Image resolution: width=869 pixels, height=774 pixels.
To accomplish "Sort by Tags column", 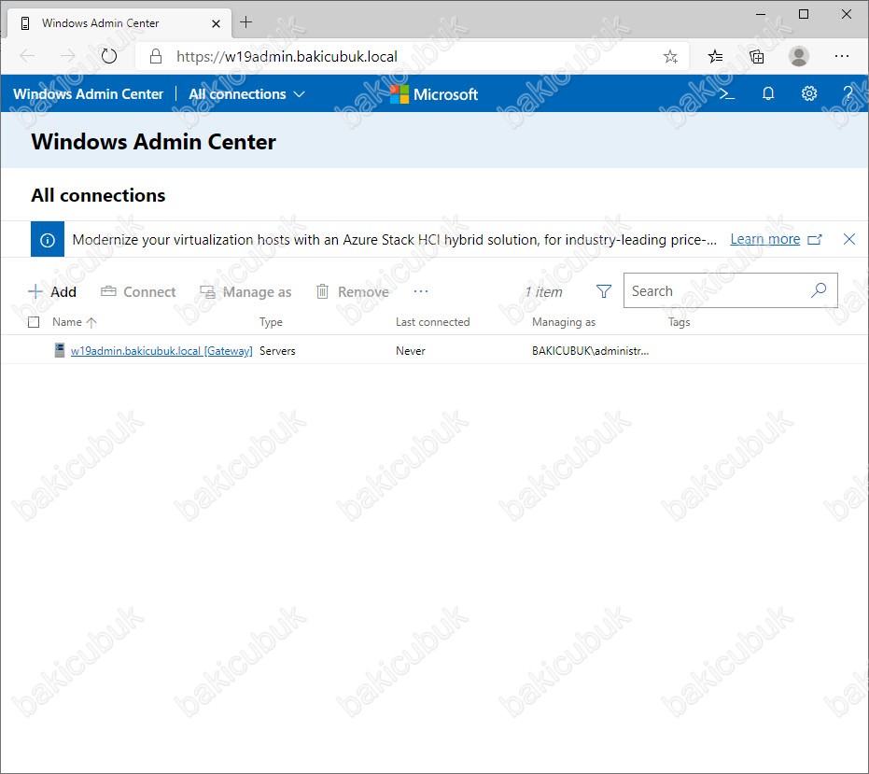I will 679,322.
